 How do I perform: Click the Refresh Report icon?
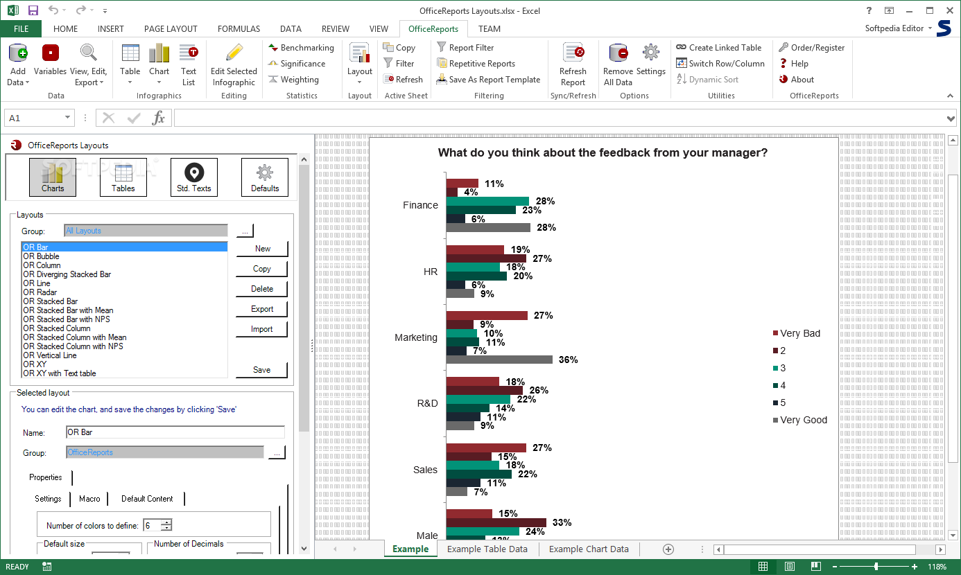573,53
